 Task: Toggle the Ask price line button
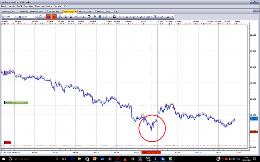[x=54, y=17]
